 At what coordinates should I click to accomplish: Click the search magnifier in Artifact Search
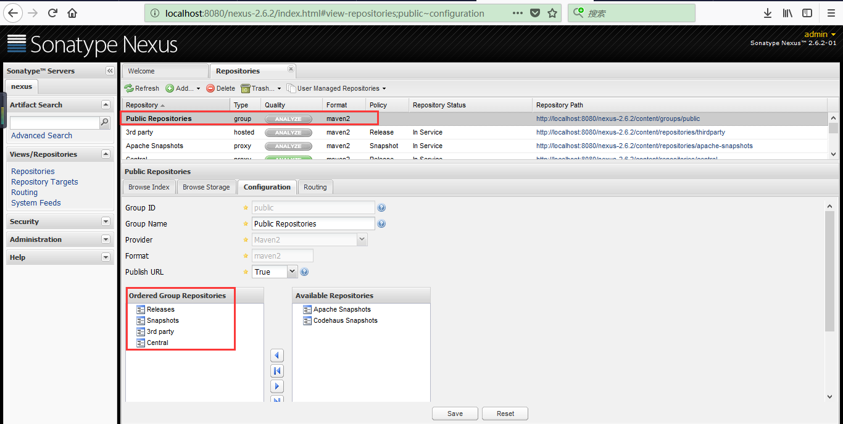click(105, 123)
